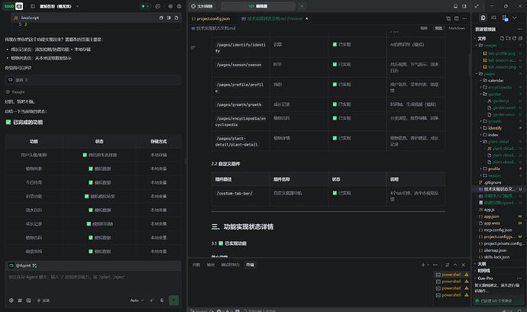
Task: Click the green send arrow button
Action: click(x=173, y=301)
